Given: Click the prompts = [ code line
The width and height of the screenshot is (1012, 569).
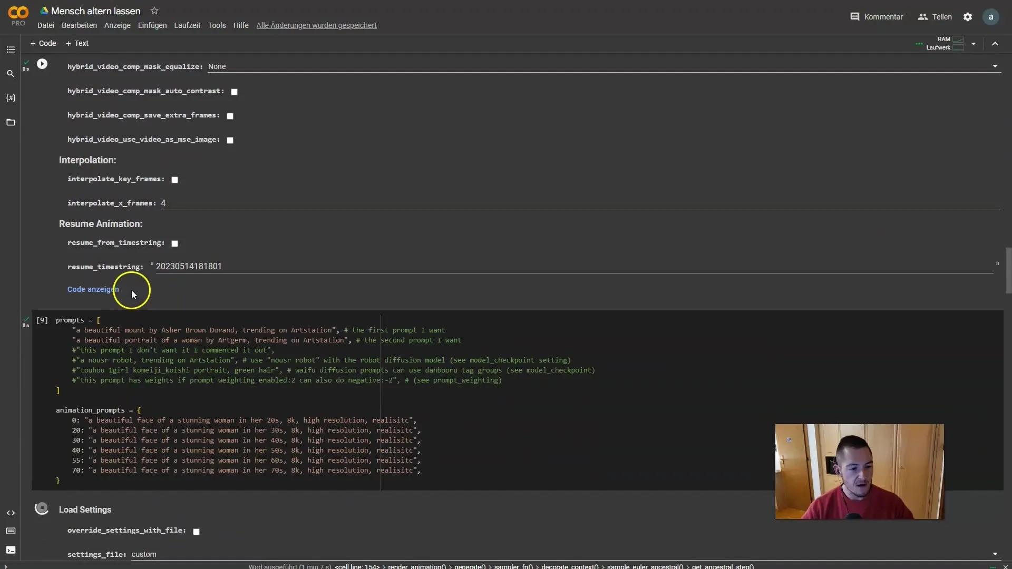Looking at the screenshot, I should point(78,320).
